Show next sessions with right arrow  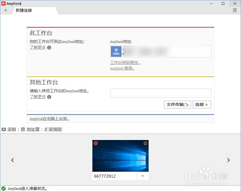click(x=229, y=160)
